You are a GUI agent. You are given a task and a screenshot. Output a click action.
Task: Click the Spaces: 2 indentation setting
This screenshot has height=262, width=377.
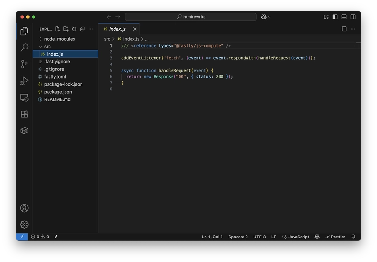point(238,237)
